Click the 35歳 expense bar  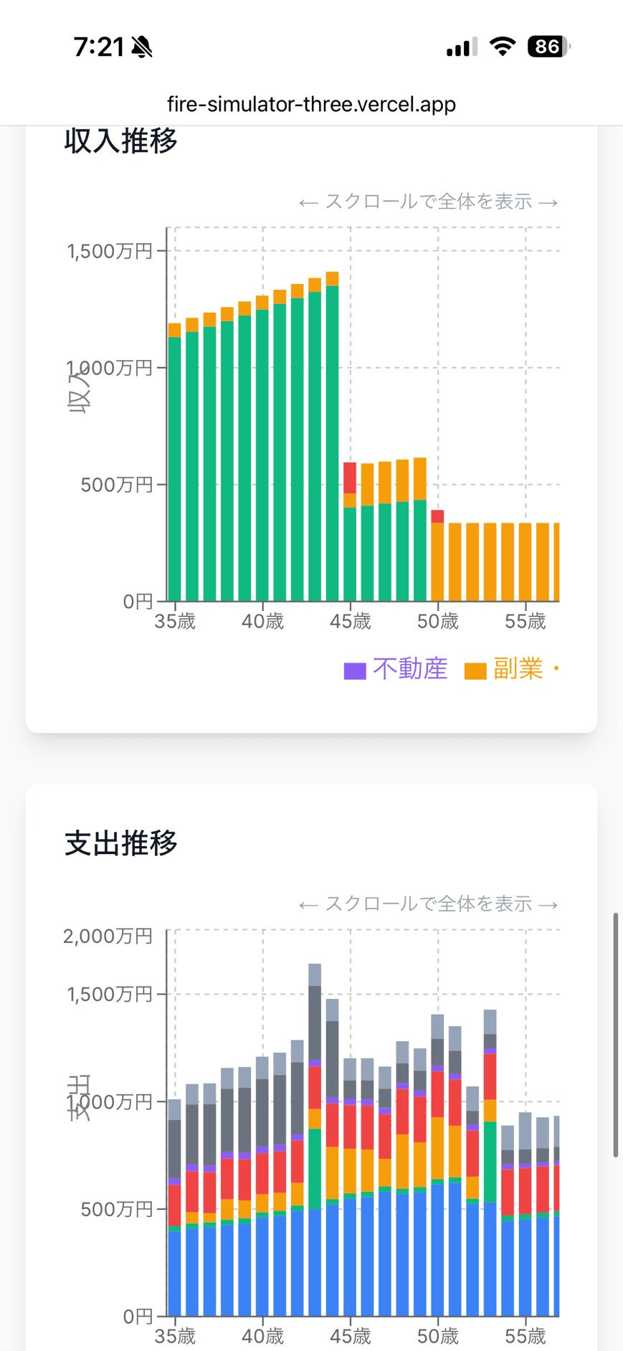pyautogui.click(x=175, y=1208)
